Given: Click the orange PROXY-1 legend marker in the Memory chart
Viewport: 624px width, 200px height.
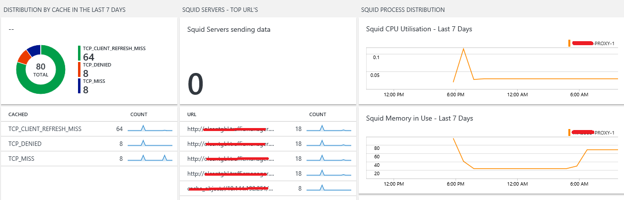Looking at the screenshot, I should pyautogui.click(x=569, y=133).
